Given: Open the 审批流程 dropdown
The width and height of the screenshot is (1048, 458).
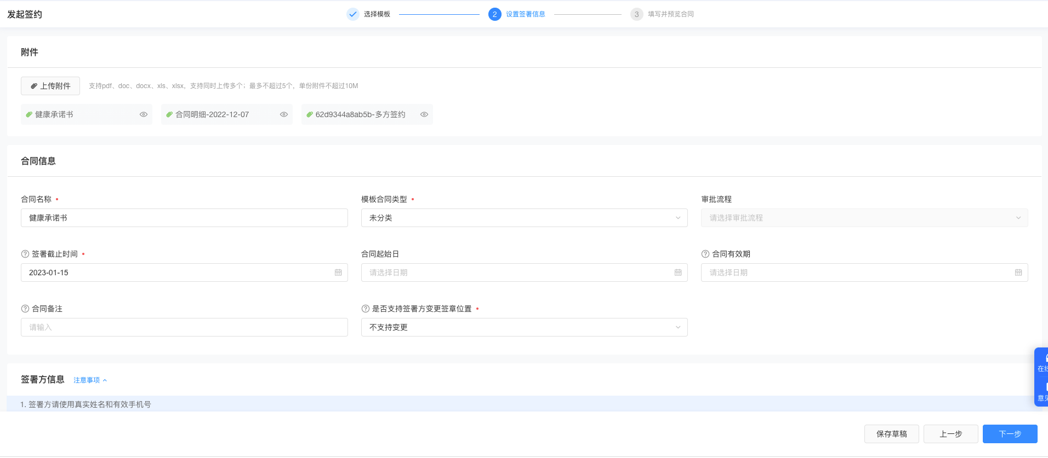Looking at the screenshot, I should (864, 218).
